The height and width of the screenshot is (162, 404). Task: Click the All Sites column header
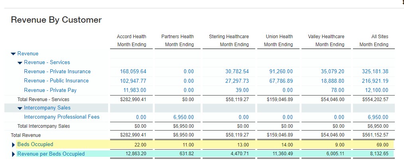379,37
